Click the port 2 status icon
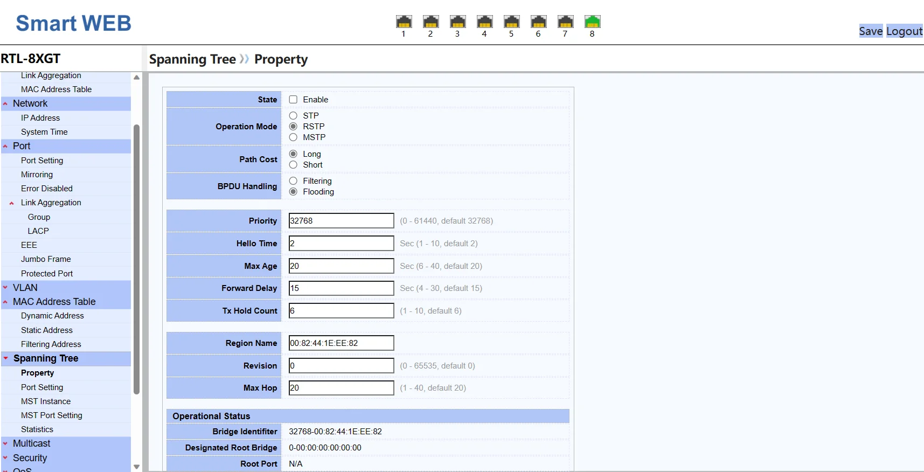This screenshot has height=472, width=924. pos(430,22)
